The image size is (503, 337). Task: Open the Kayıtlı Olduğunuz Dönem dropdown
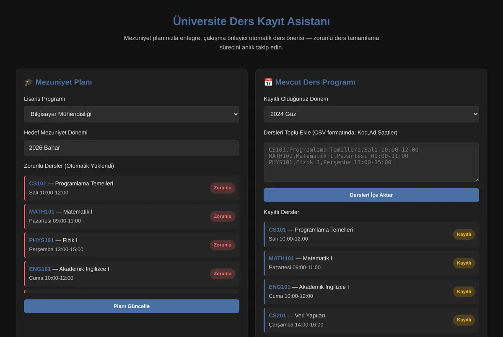point(371,114)
